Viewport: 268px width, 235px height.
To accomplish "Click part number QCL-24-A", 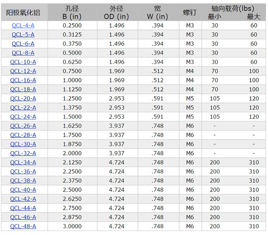I will click(23, 117).
